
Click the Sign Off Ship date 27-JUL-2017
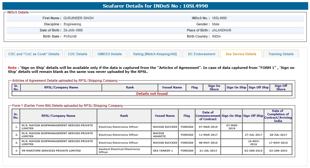(x=253, y=135)
